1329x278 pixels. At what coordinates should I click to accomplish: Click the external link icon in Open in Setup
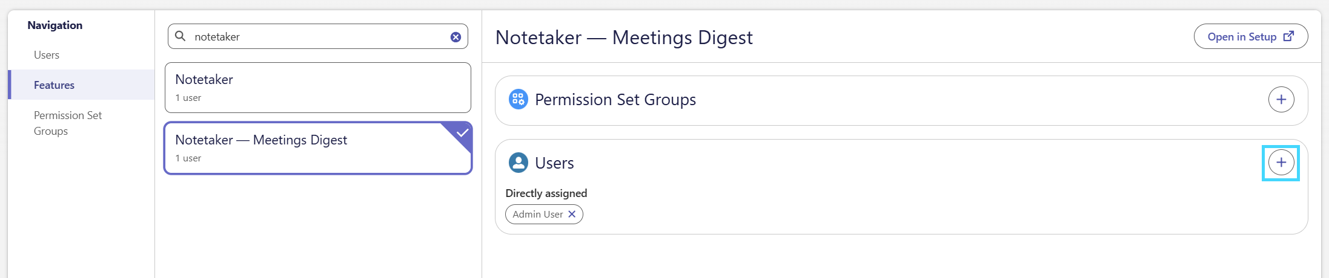point(1289,36)
